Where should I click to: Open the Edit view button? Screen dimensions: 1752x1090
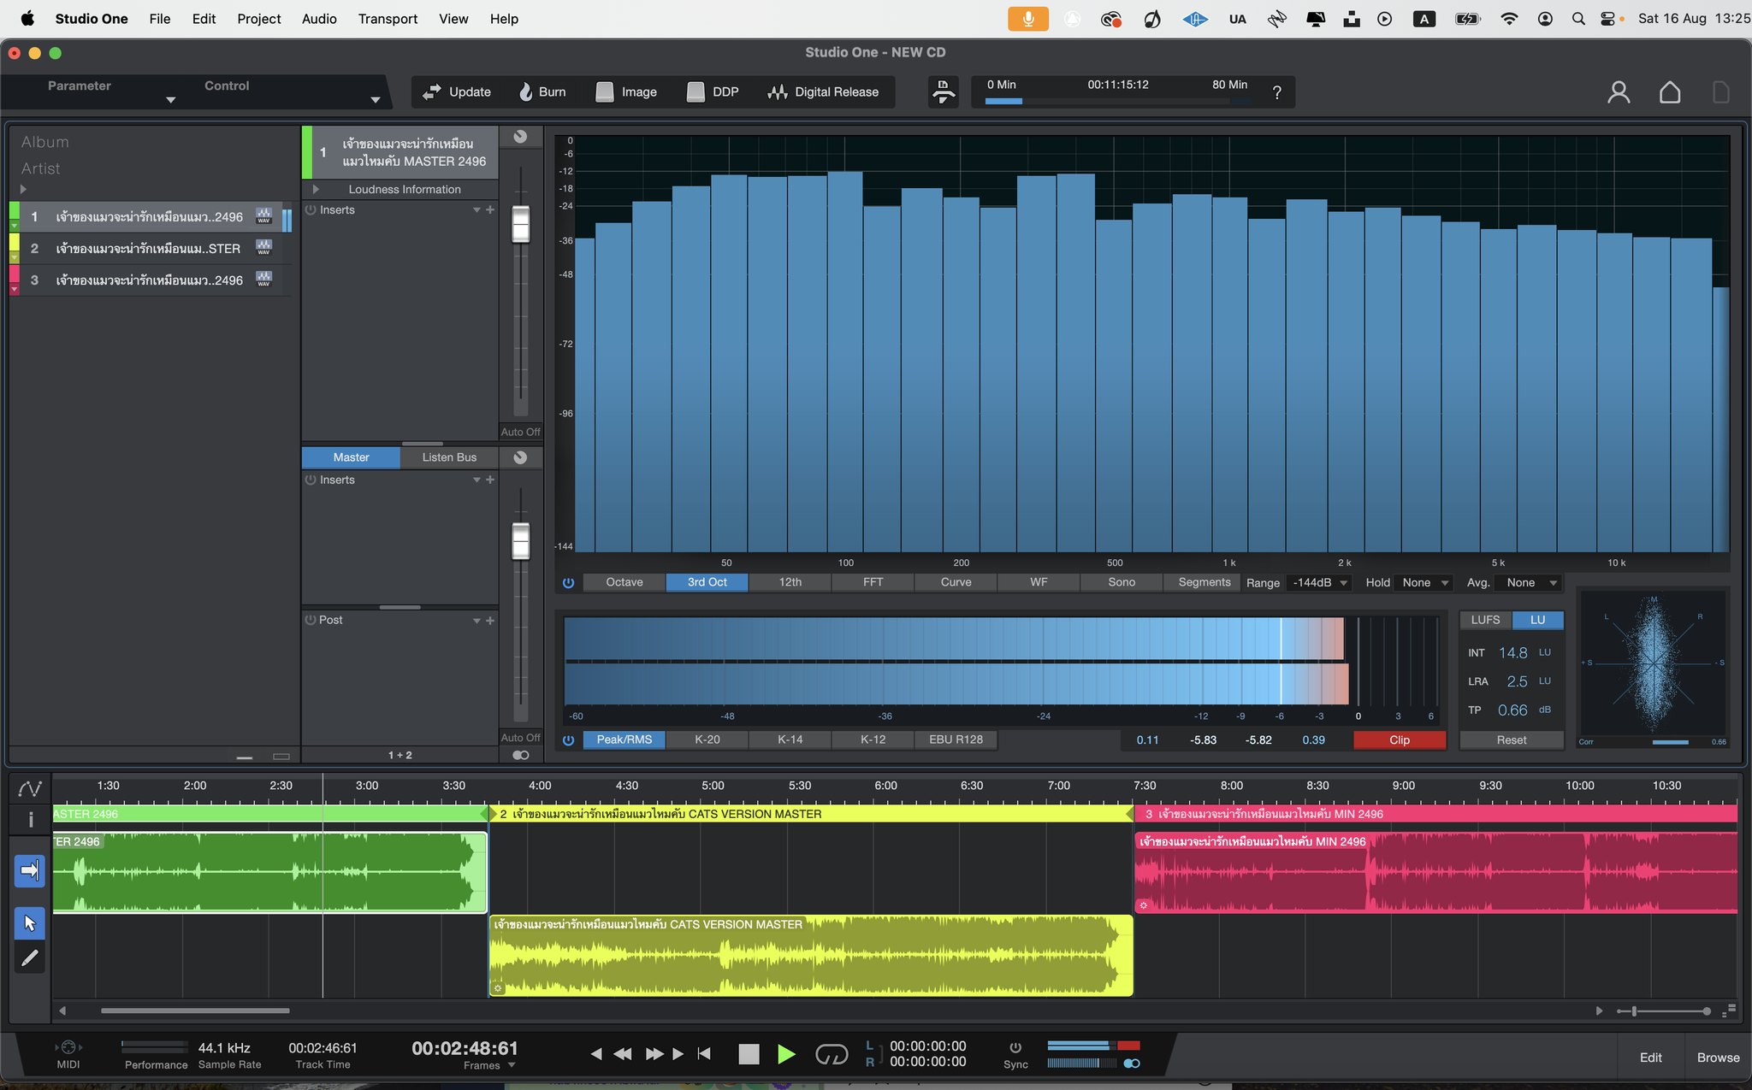coord(1650,1058)
